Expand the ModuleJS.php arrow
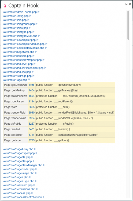The height and width of the screenshot is (201, 133). (x=35, y=64)
